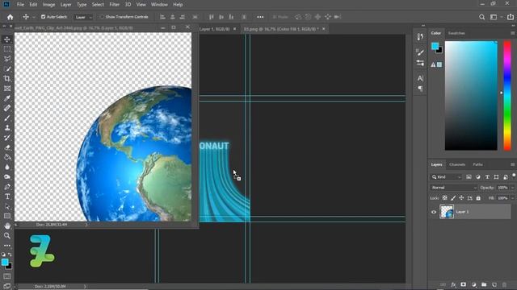Screen dimensions: 517x290
Task: Pick a shade in the color field
Action: point(471,96)
